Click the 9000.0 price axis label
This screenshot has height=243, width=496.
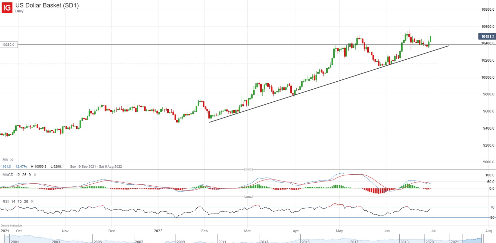coord(488,162)
